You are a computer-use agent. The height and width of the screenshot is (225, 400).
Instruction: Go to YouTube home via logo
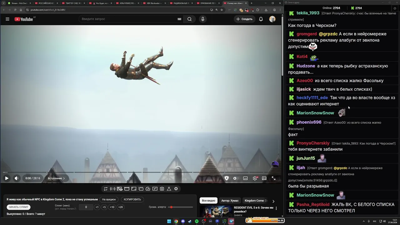23,19
